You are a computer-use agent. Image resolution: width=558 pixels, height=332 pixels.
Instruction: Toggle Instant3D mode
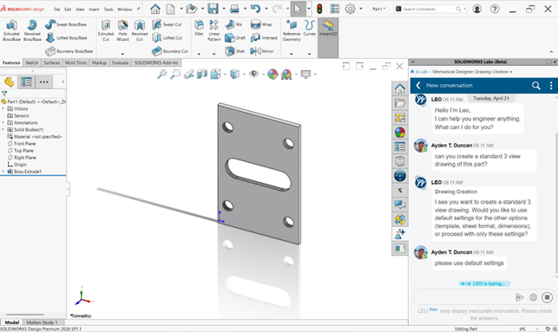point(328,28)
